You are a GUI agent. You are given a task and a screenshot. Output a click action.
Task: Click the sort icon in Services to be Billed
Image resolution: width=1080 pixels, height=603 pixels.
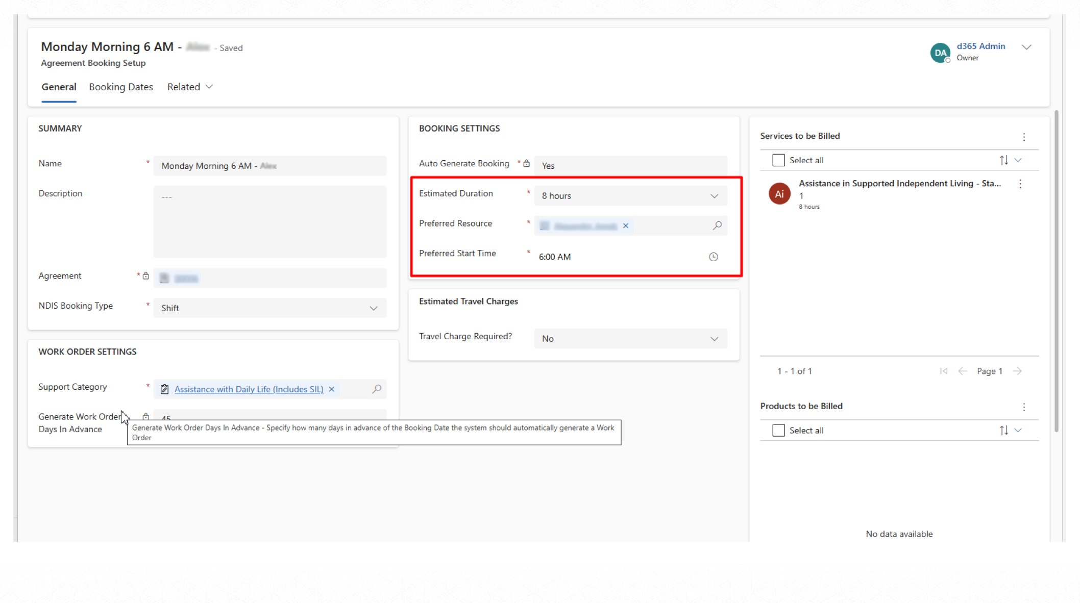tap(1003, 160)
